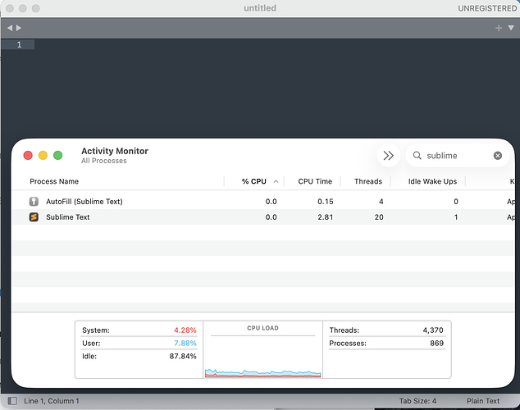Expand hidden toolbar items with double chevron
Screen dimensions: 520x410
pyautogui.click(x=388, y=156)
